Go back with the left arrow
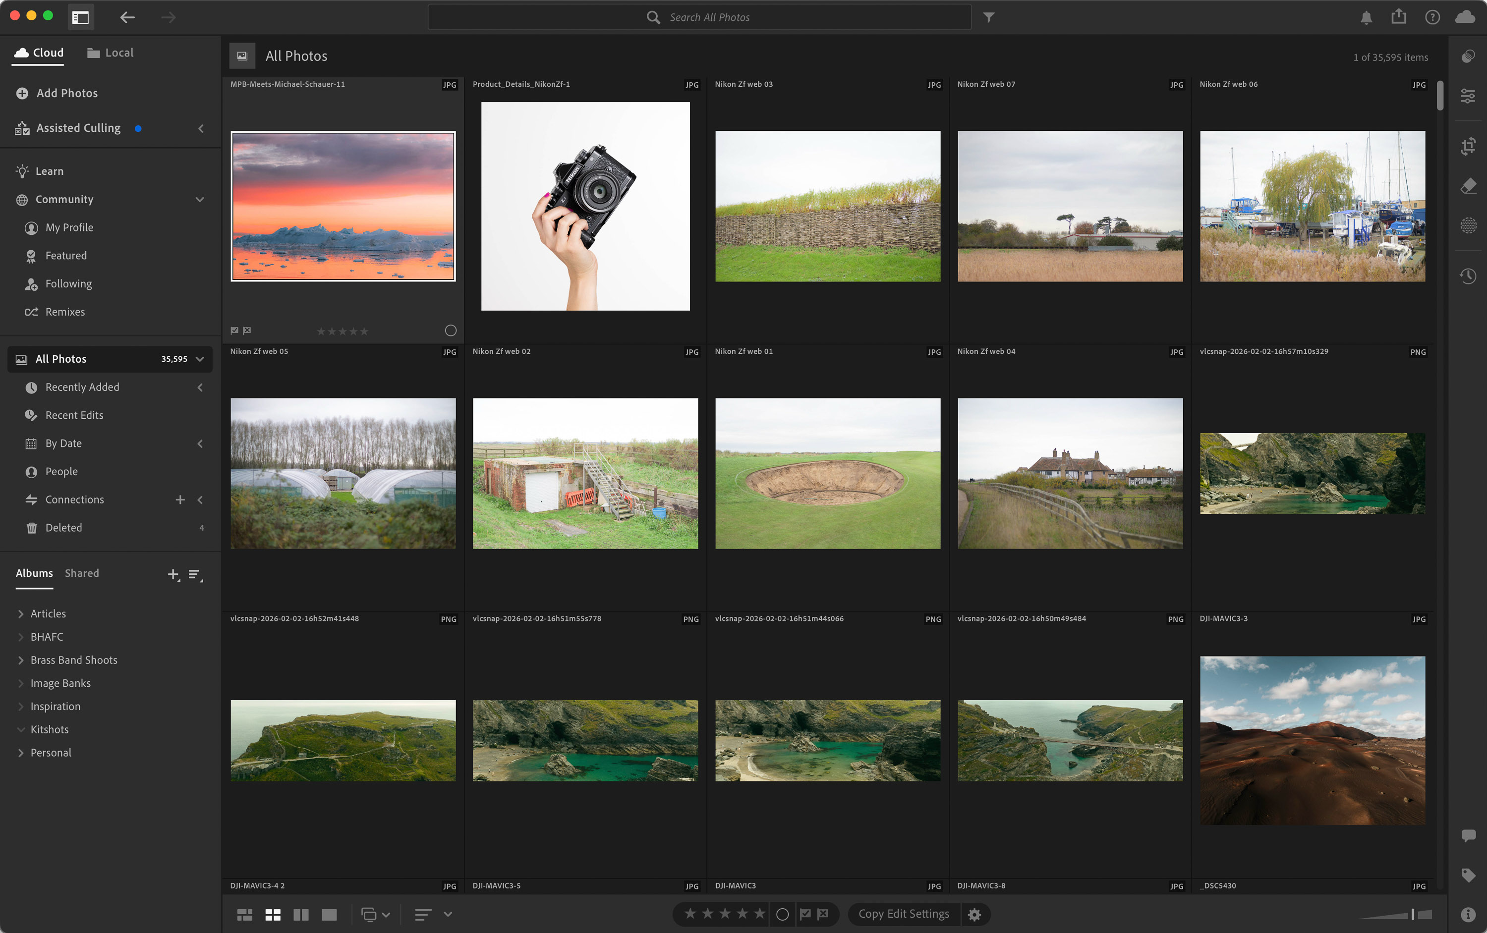The height and width of the screenshot is (933, 1487). 127,17
